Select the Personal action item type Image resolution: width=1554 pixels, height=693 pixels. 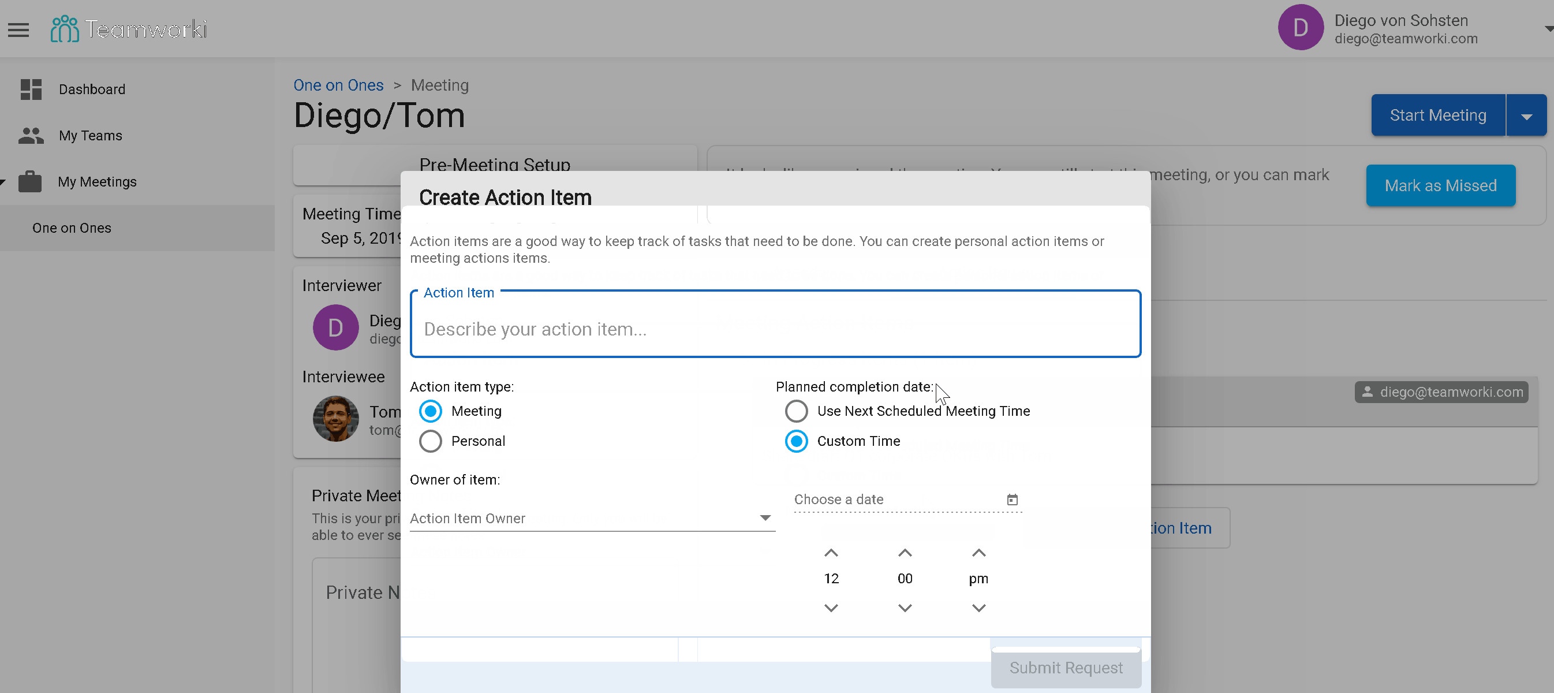(430, 441)
